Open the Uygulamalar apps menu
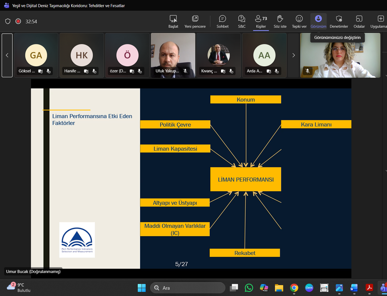This screenshot has width=387, height=296. [x=380, y=21]
